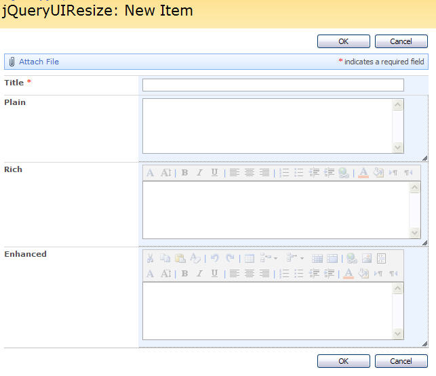Viewport: 436px width, 376px height.
Task: Pick highlight color in the Enhanced toolbar
Action: tap(363, 274)
